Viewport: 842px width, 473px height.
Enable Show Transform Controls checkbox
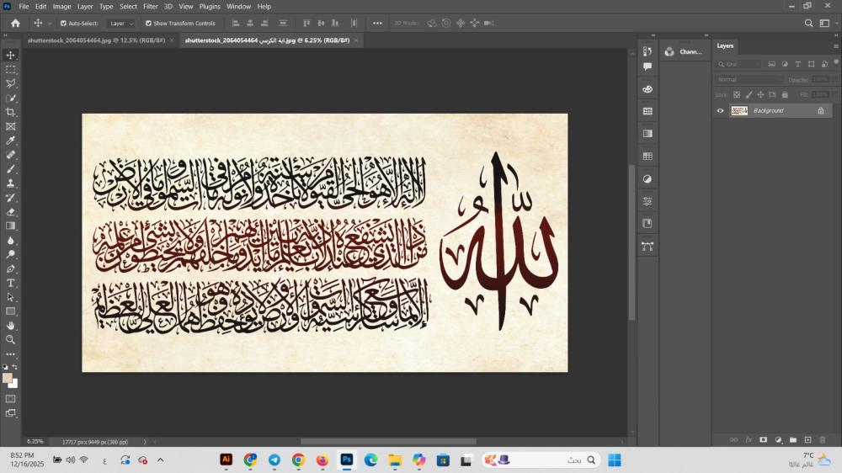point(149,24)
